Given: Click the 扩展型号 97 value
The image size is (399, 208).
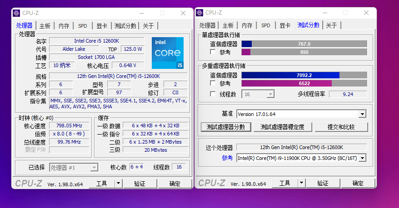Looking at the screenshot, I should [119, 92].
